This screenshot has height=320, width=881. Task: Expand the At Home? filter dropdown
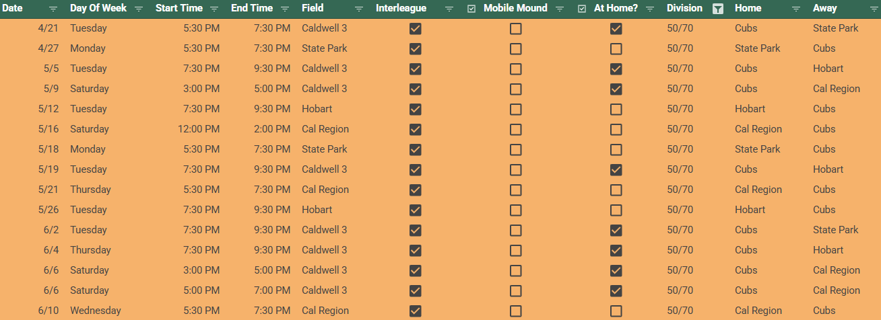click(650, 9)
